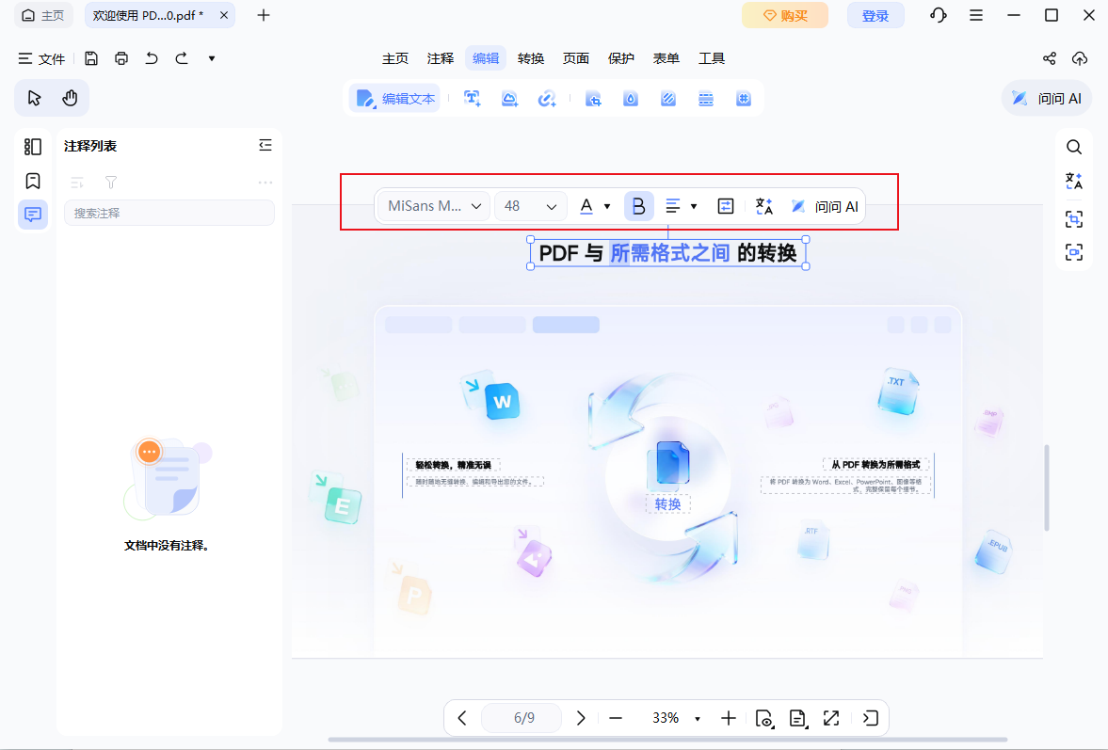Screen dimensions: 1108x750
Task: Click the Share icon at top right
Action: [1050, 58]
